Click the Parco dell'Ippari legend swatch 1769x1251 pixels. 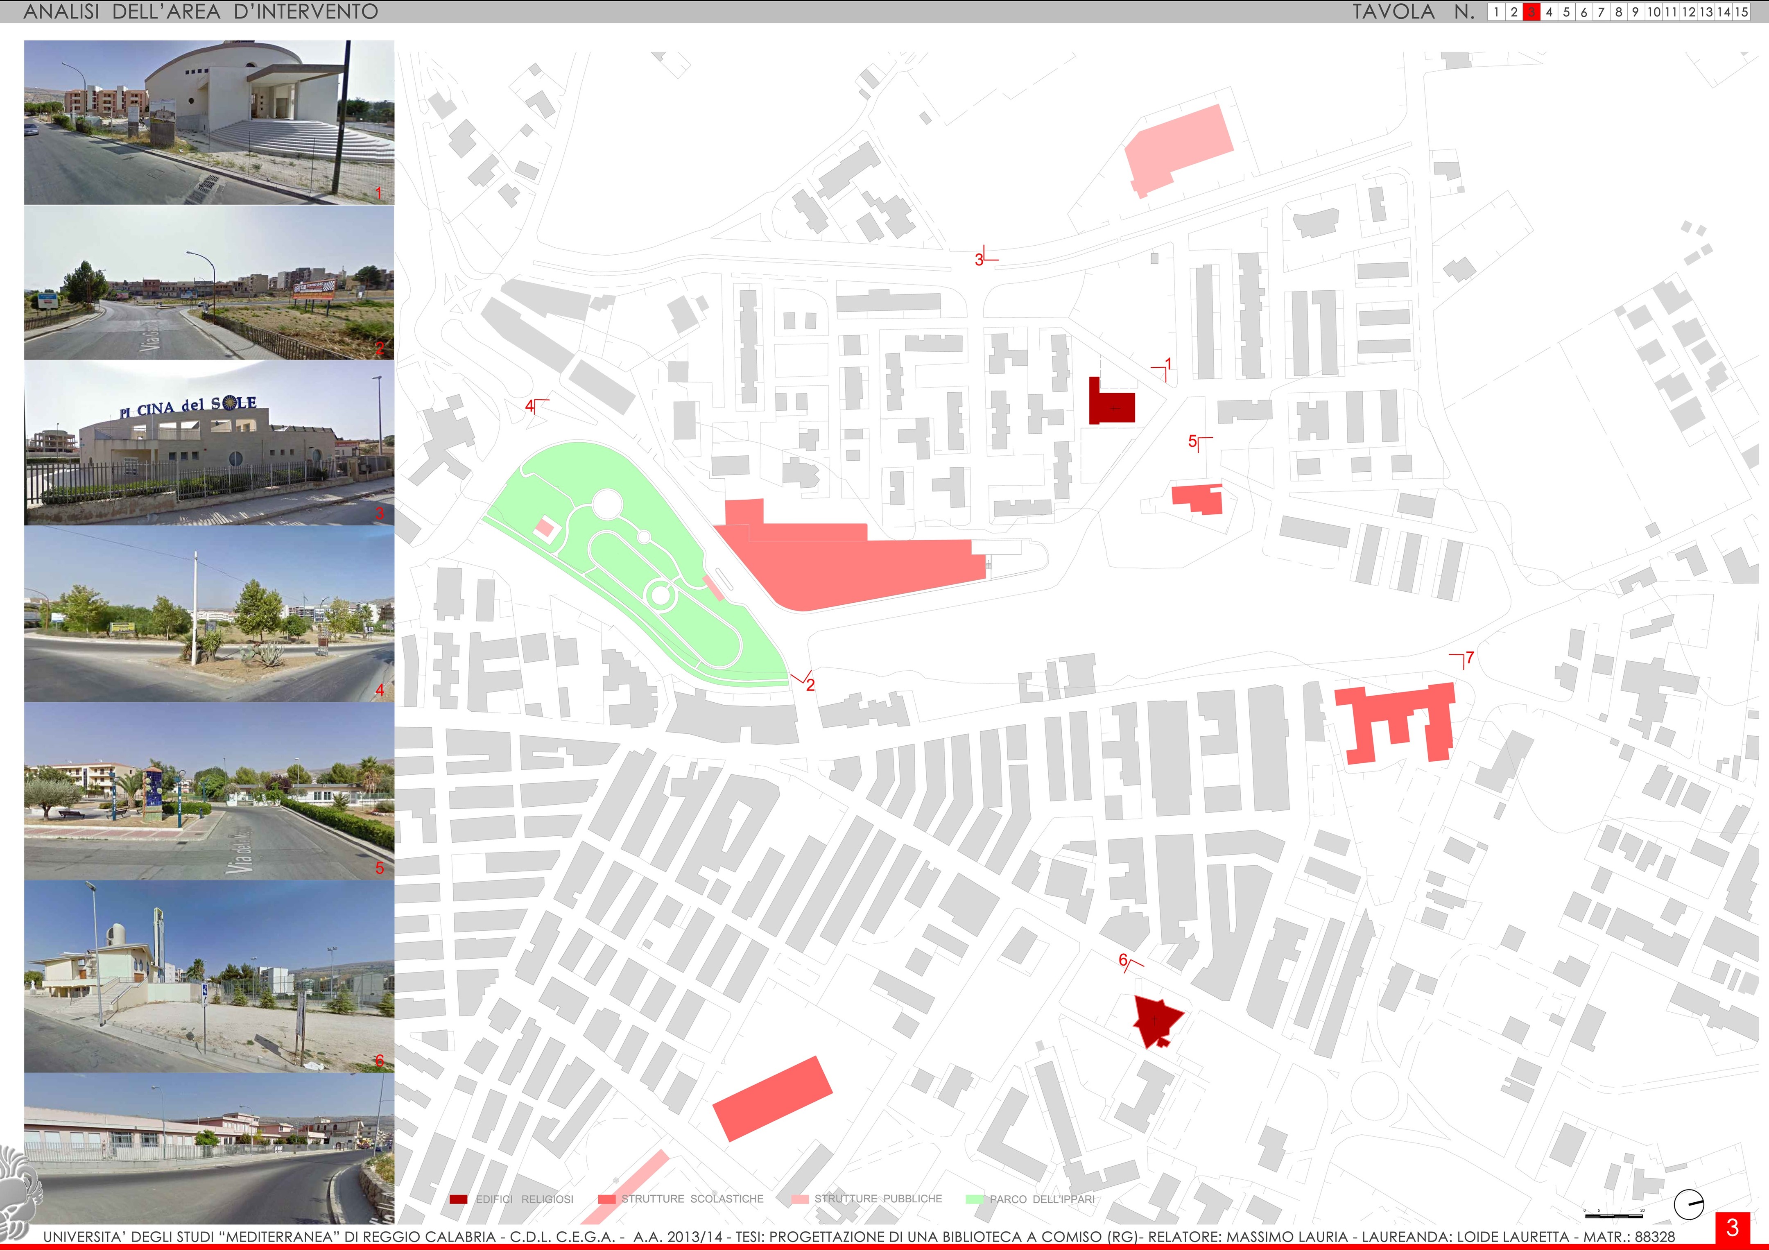pos(974,1199)
